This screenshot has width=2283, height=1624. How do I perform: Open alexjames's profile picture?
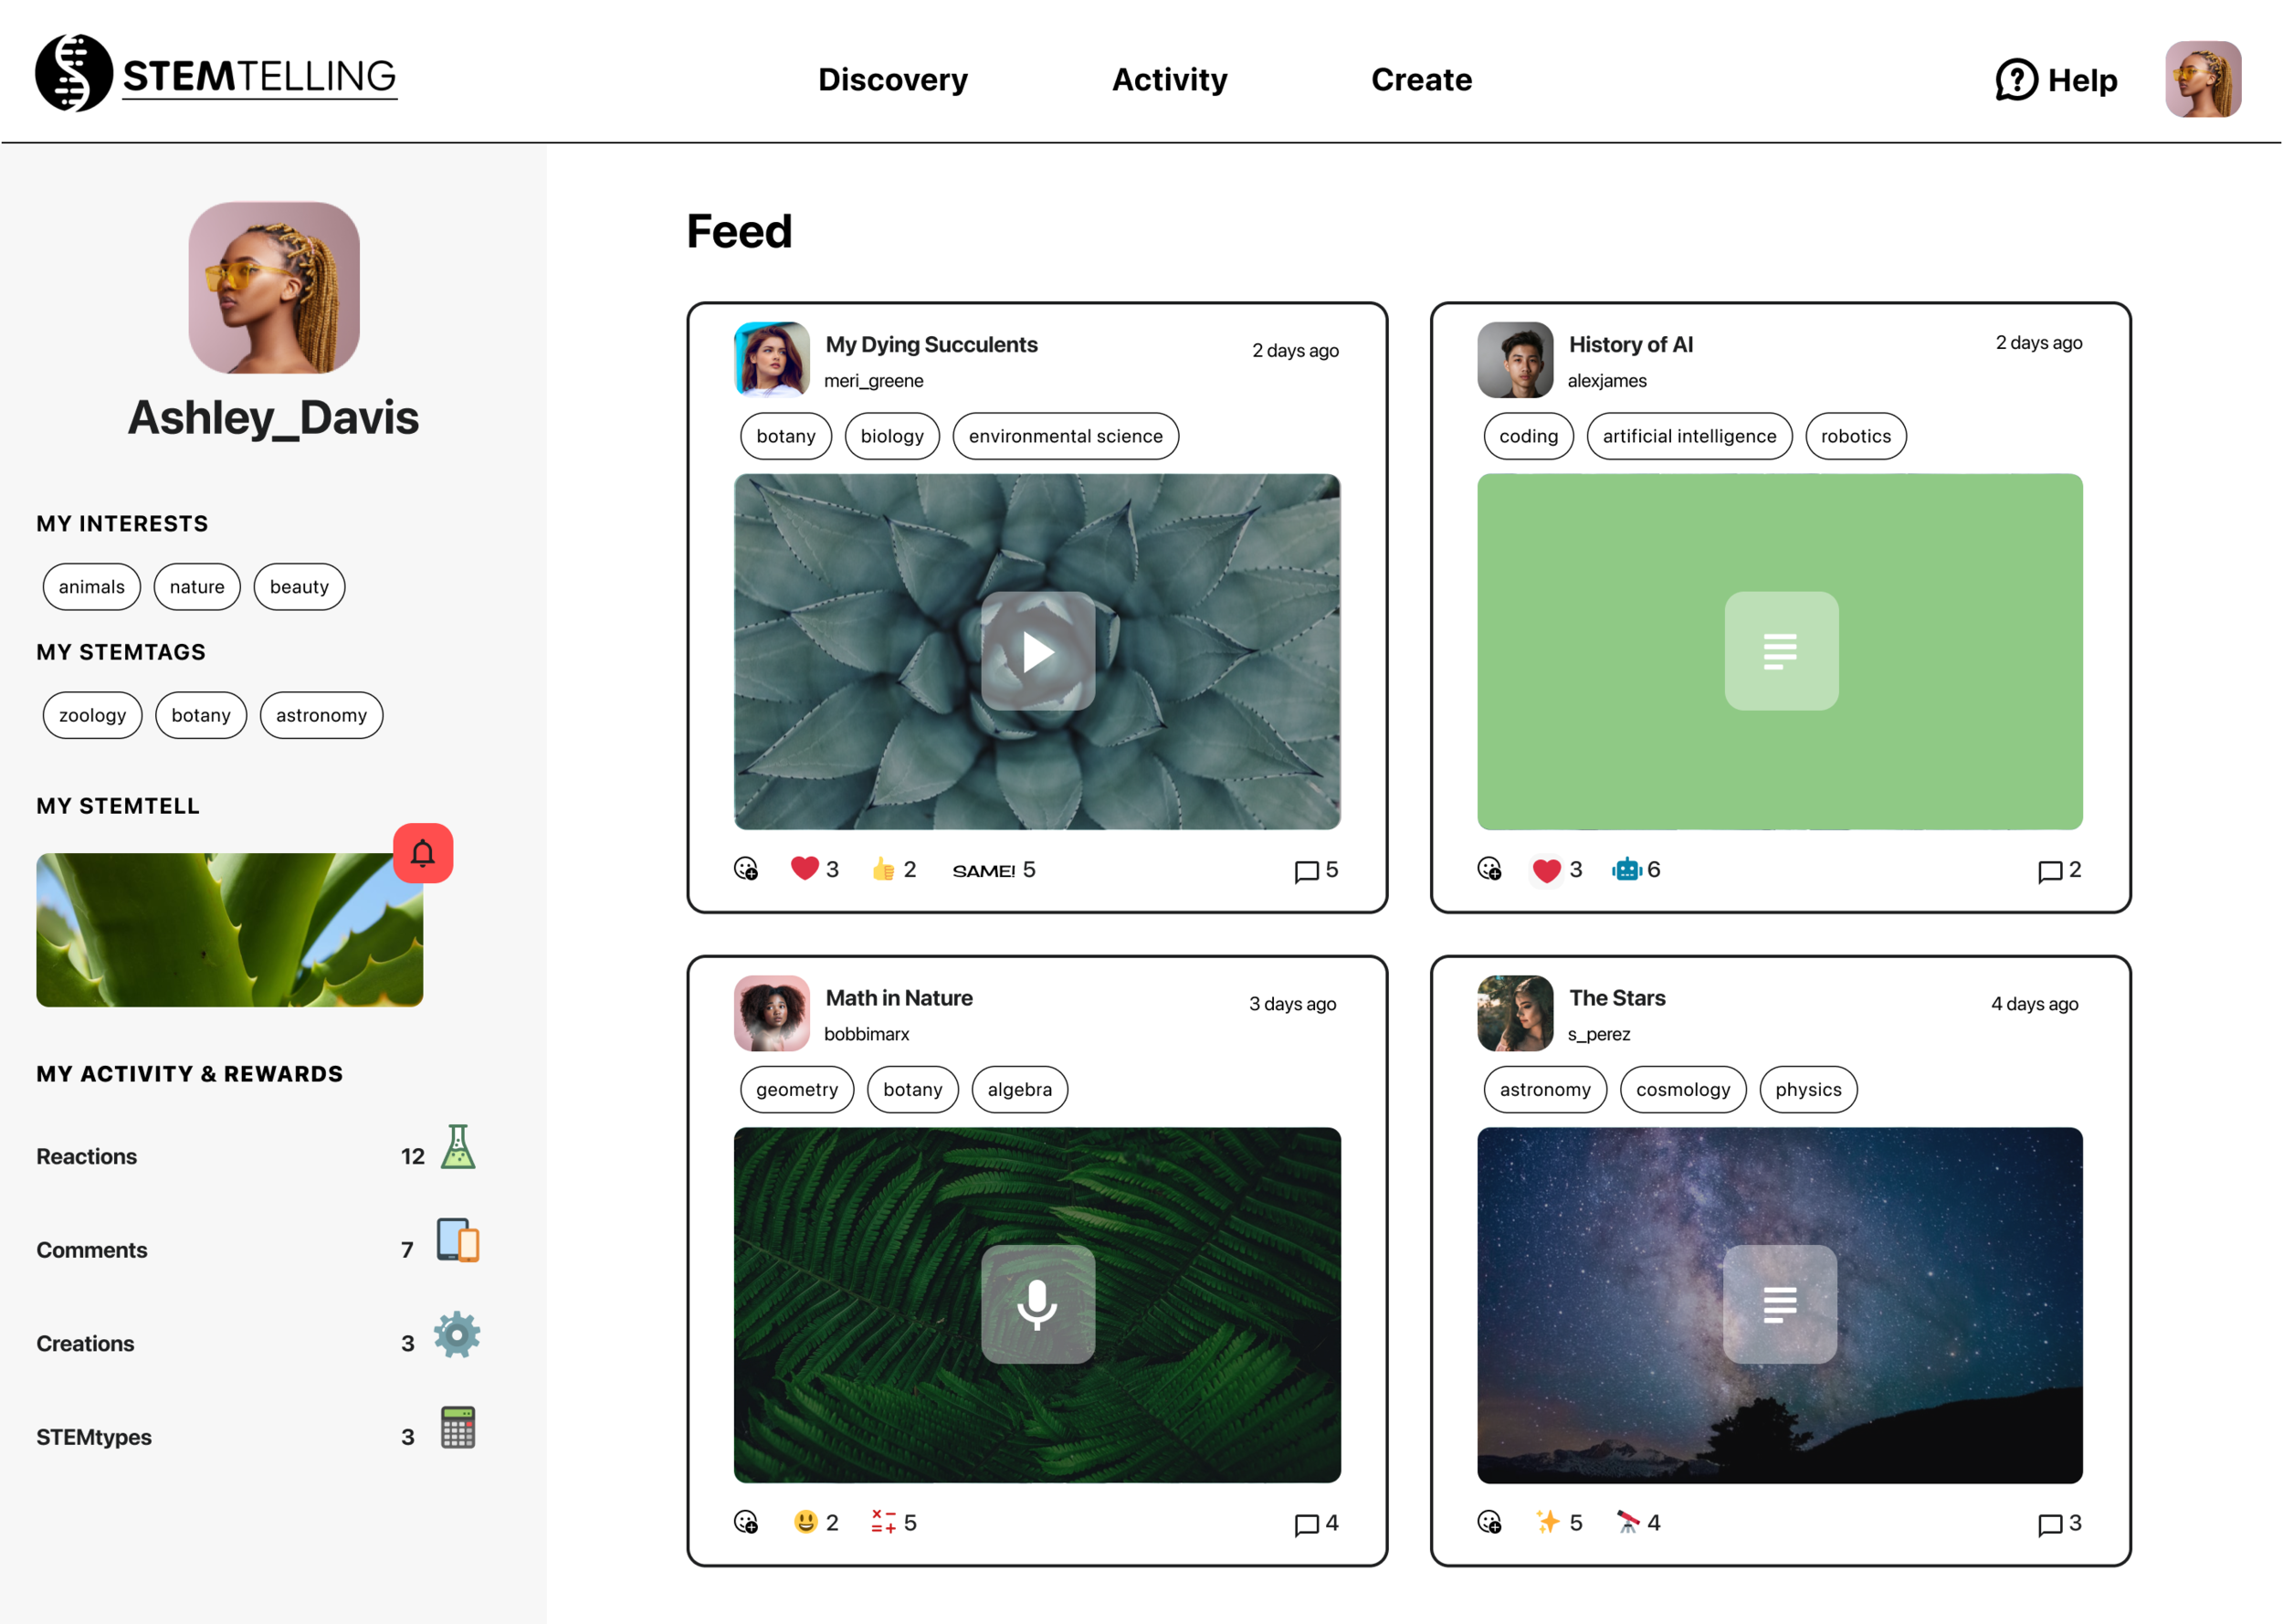pyautogui.click(x=1515, y=359)
